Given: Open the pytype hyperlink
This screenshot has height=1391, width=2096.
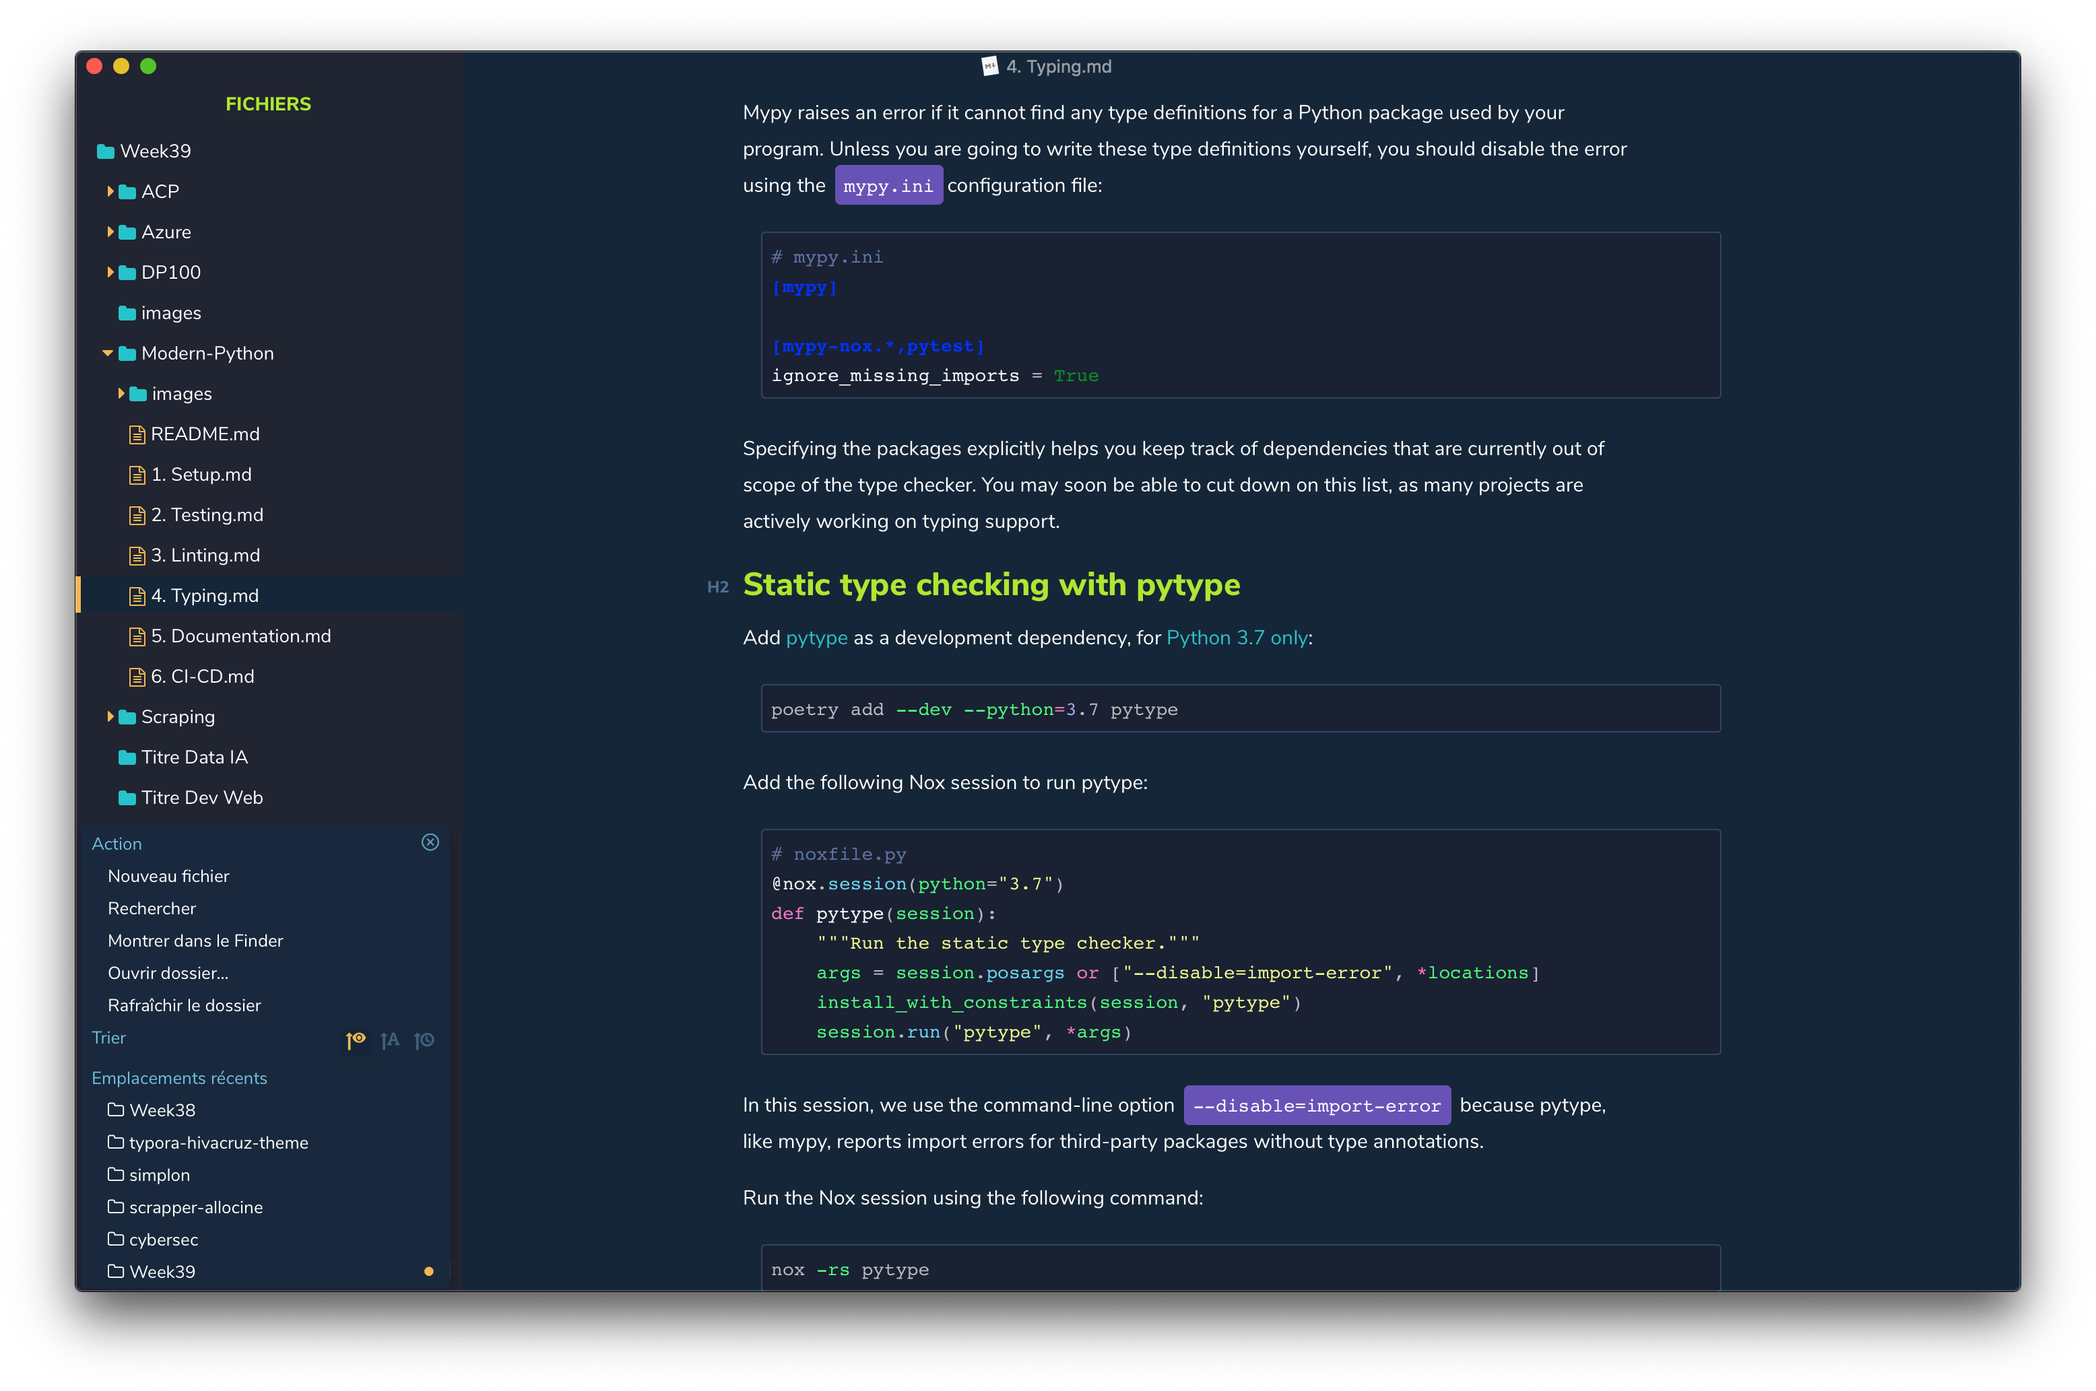Looking at the screenshot, I should pyautogui.click(x=816, y=638).
